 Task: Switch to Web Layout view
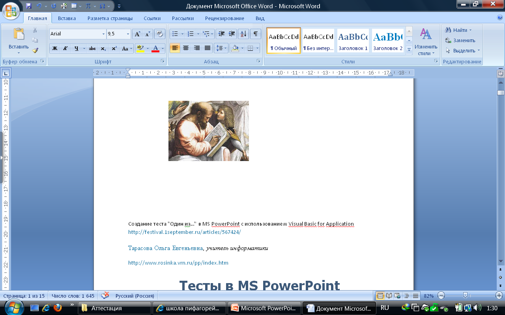tap(398, 296)
